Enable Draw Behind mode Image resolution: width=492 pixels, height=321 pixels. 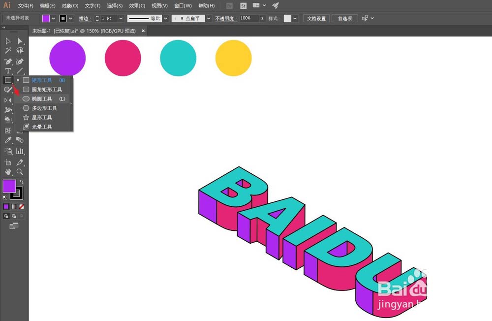click(x=14, y=216)
